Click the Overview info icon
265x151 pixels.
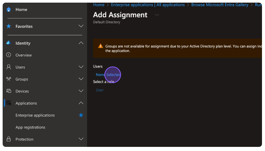pos(9,55)
